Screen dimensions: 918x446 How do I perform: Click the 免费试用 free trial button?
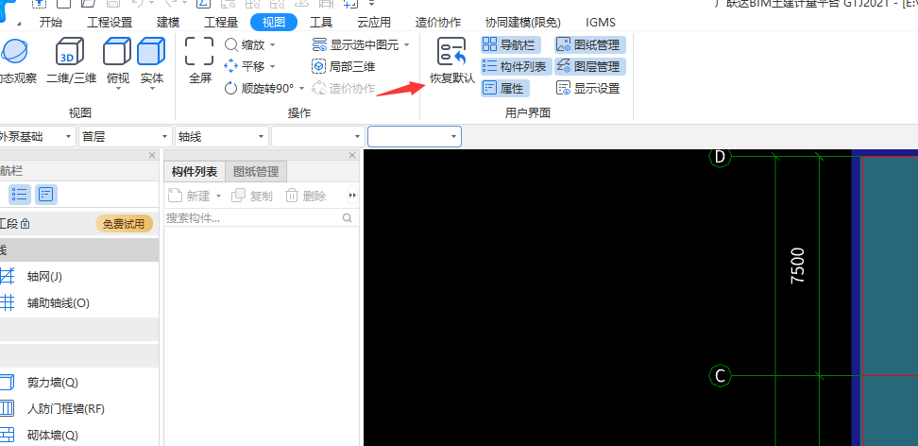pos(124,224)
